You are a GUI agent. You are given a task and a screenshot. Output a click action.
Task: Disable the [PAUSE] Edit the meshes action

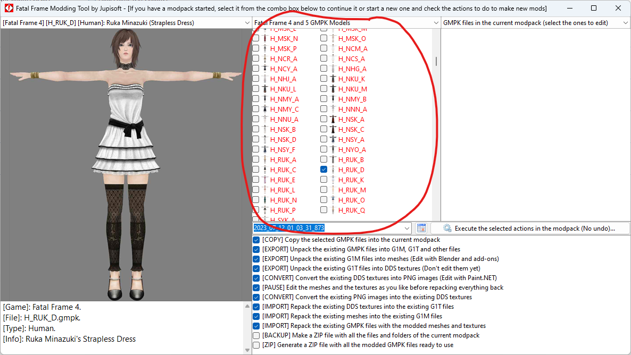256,288
